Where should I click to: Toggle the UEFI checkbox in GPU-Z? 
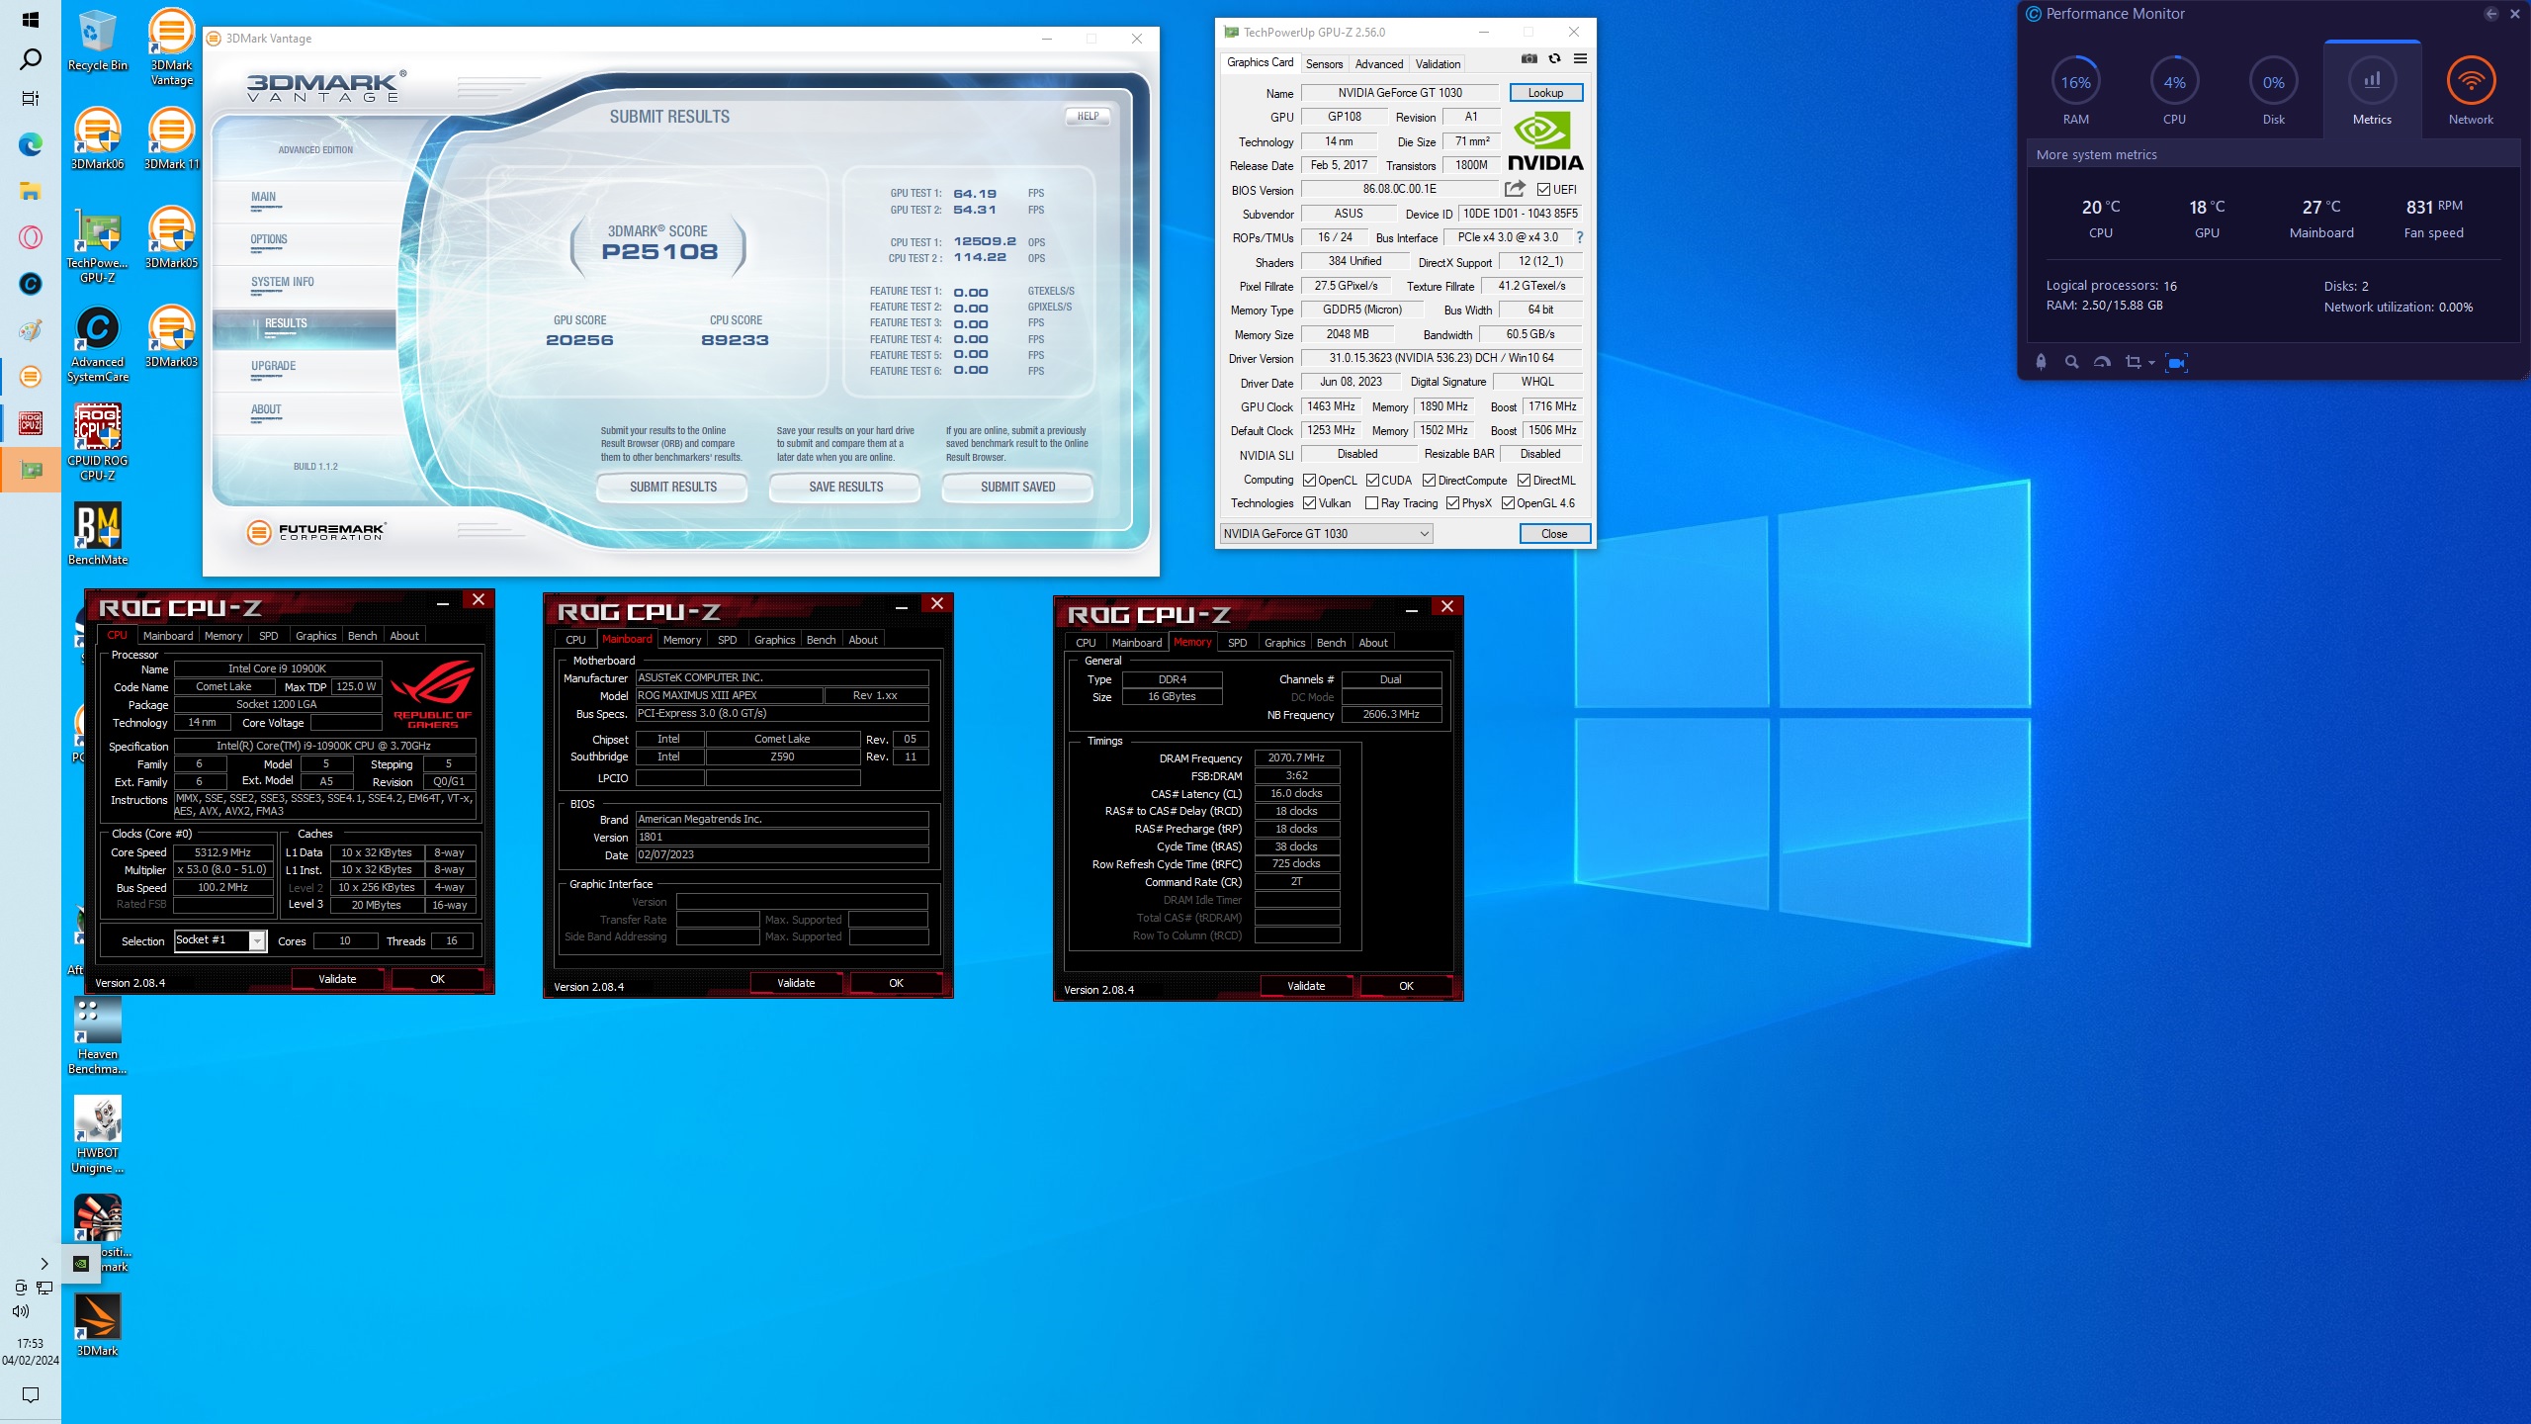1543,189
